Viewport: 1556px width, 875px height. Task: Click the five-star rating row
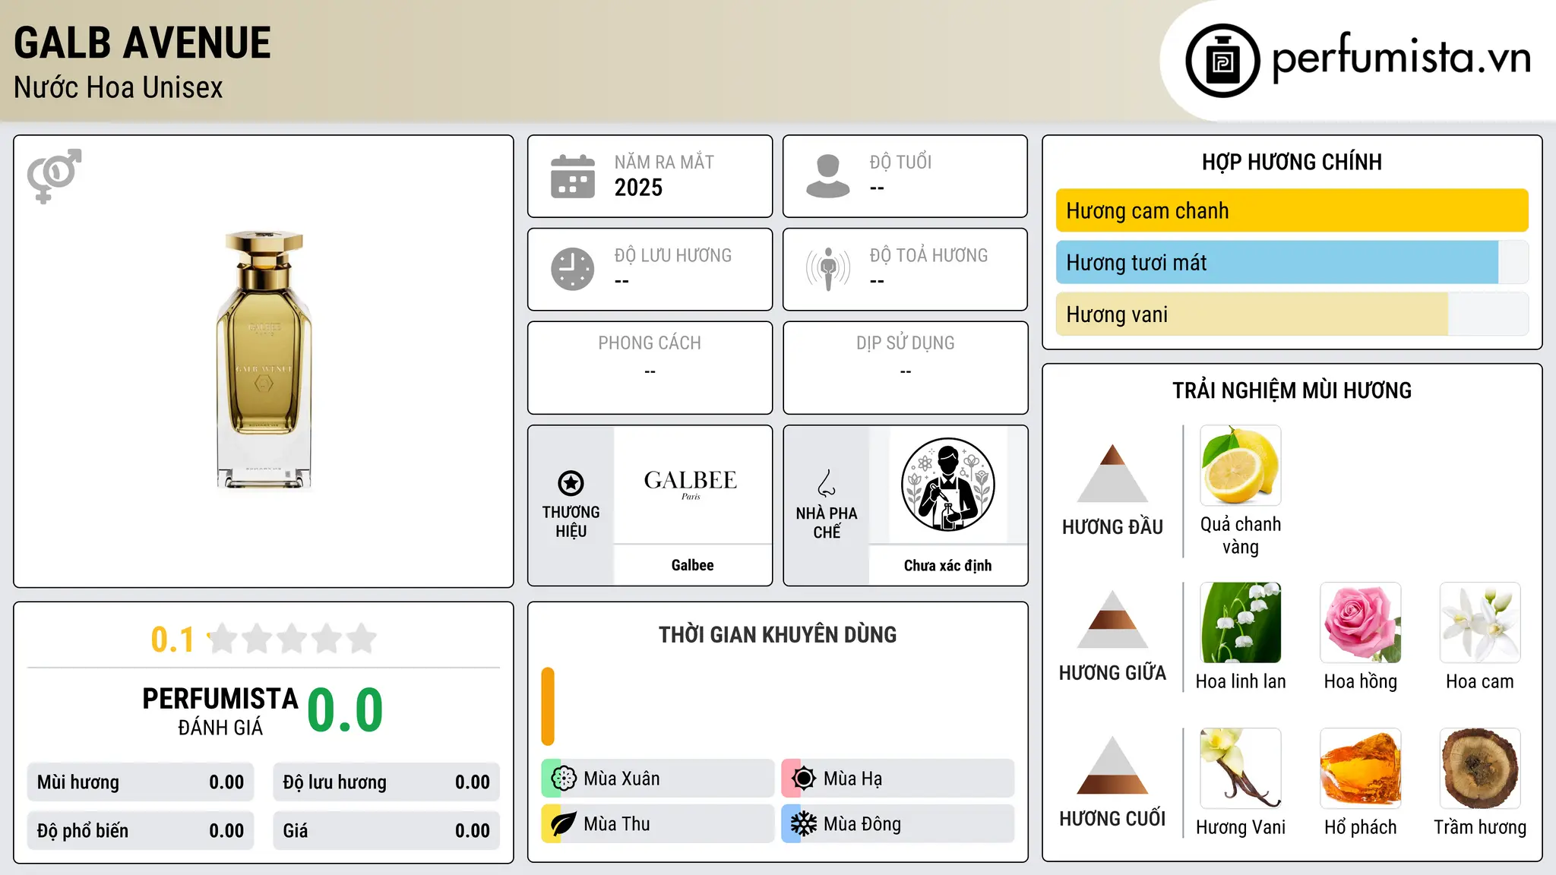click(292, 639)
